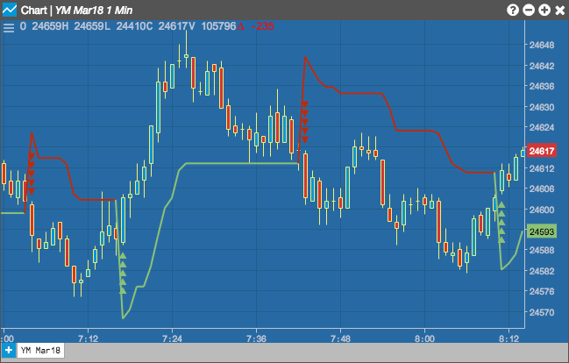Click the chart title YM Mar18 1 Min
Image resolution: width=569 pixels, height=363 pixels.
tap(94, 11)
